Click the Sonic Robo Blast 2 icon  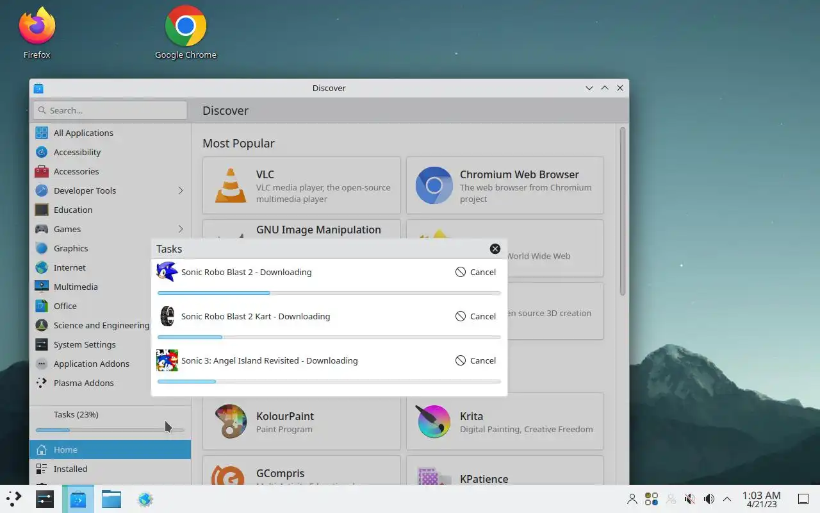tap(167, 272)
